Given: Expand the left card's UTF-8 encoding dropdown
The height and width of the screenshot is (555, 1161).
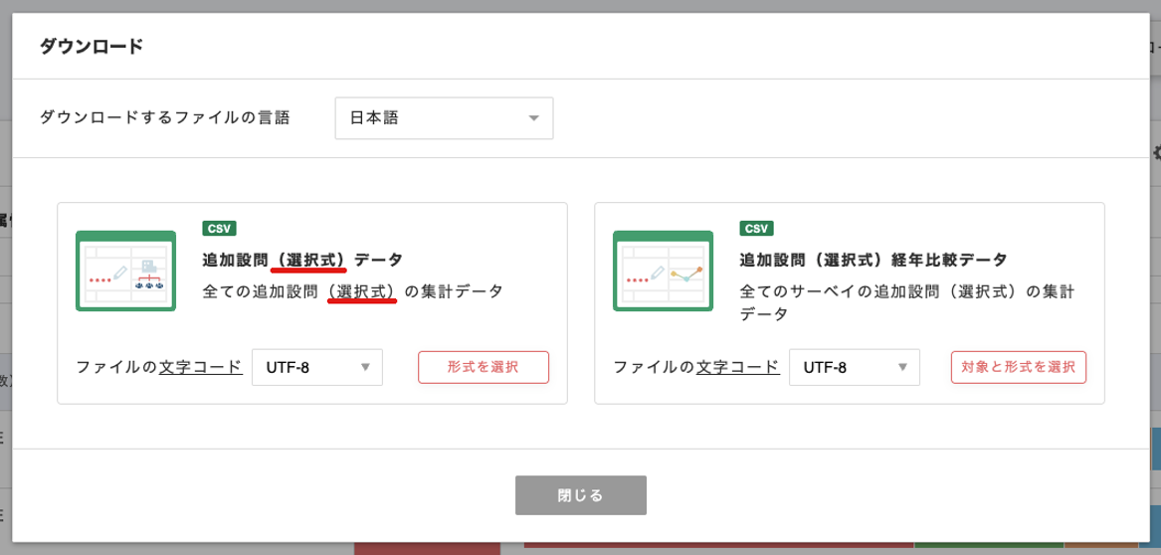Looking at the screenshot, I should (x=316, y=367).
